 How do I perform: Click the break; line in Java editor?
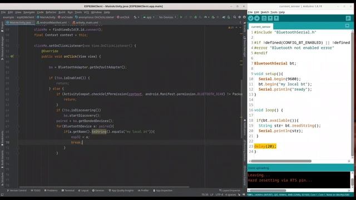[77, 142]
